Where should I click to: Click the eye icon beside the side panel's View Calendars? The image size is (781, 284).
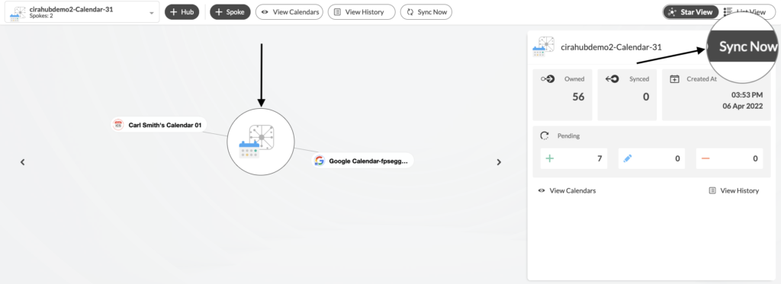tap(542, 190)
